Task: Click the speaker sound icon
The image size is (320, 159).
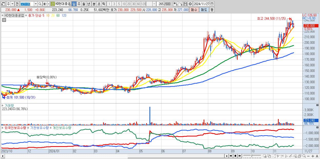Action: point(45,4)
